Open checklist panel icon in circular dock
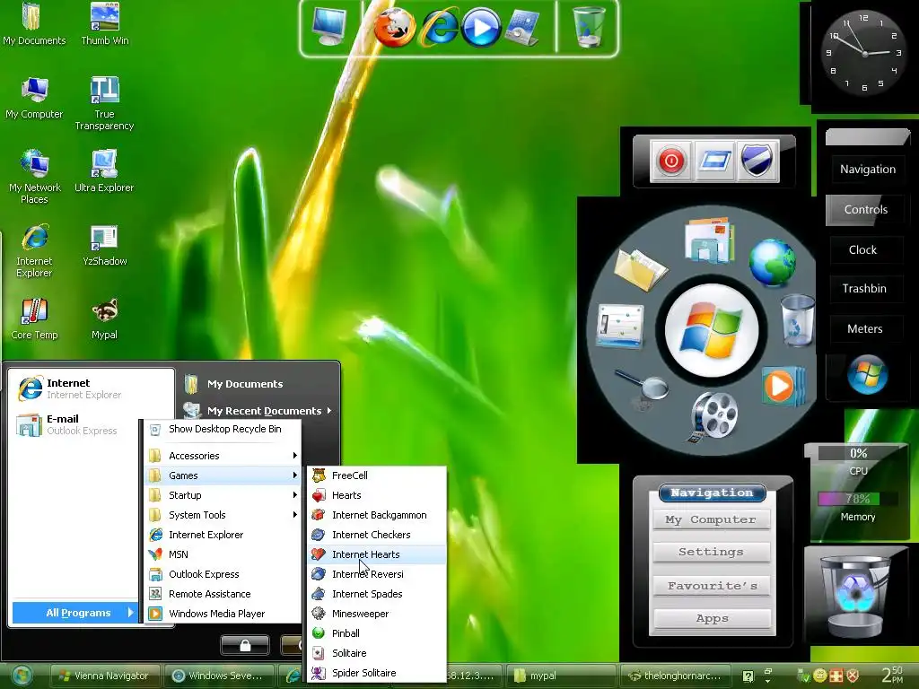The height and width of the screenshot is (689, 919). [x=620, y=326]
